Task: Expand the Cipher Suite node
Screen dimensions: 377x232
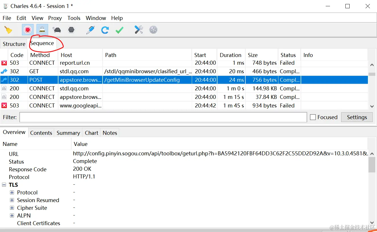Action: (x=12, y=208)
